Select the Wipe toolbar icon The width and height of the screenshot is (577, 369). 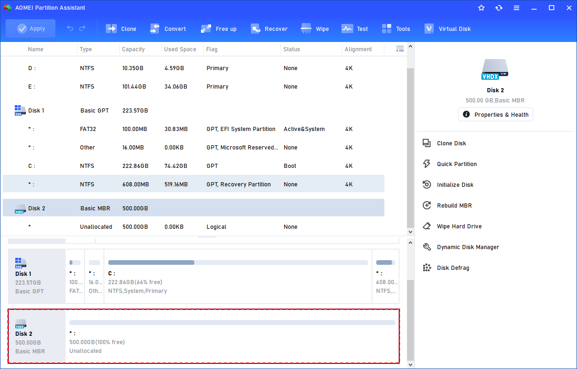306,29
